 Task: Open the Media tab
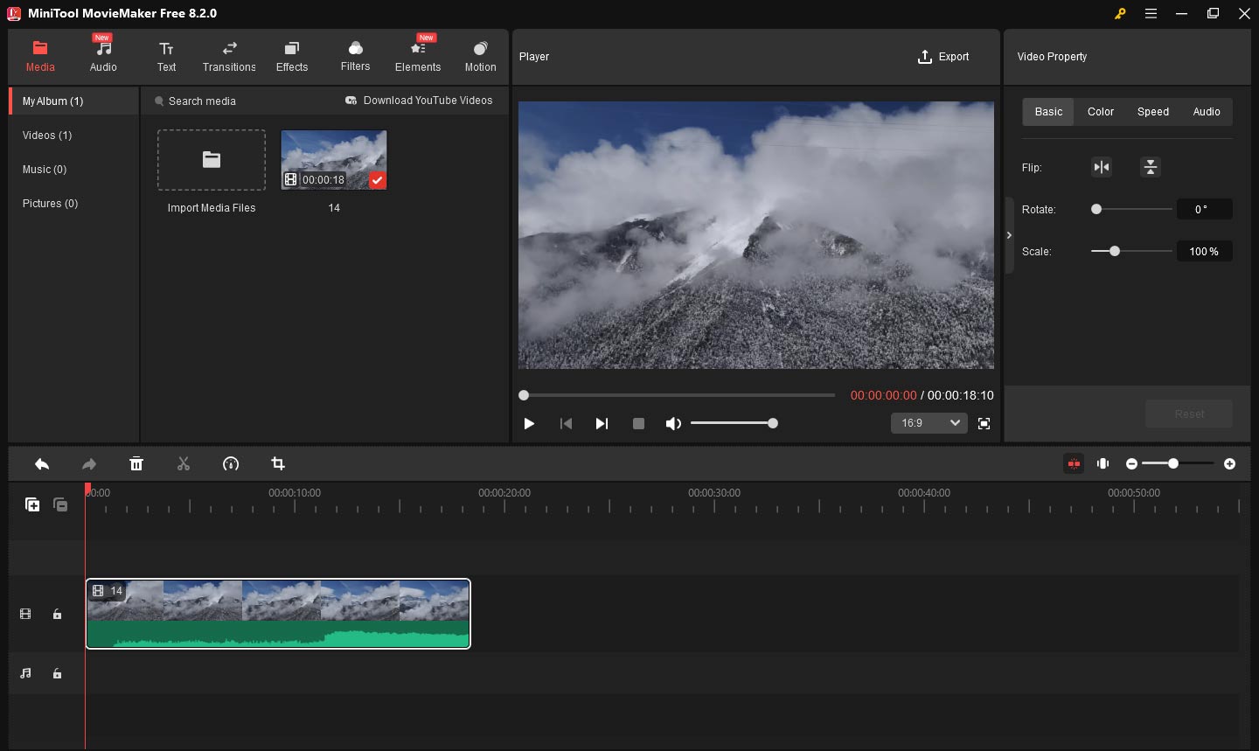(40, 56)
